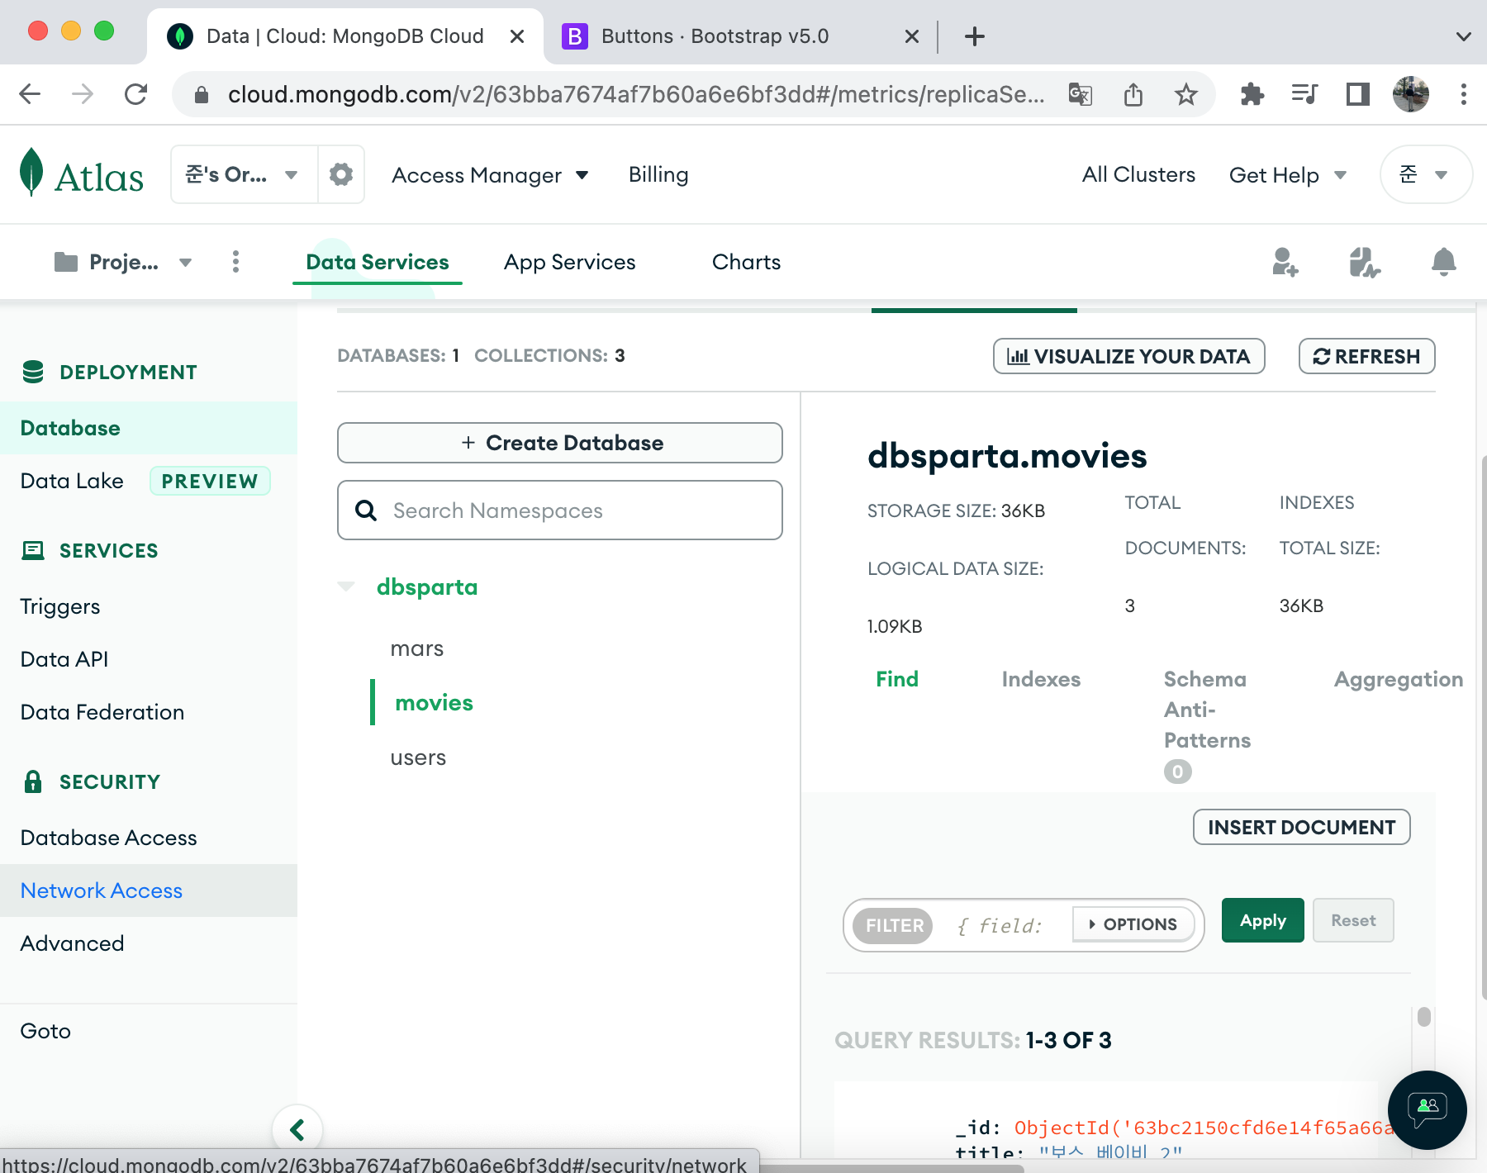Expand the filter OPTIONS

point(1133,924)
